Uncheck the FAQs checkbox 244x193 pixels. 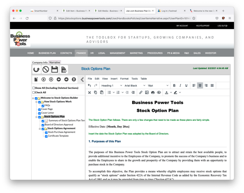43,106
